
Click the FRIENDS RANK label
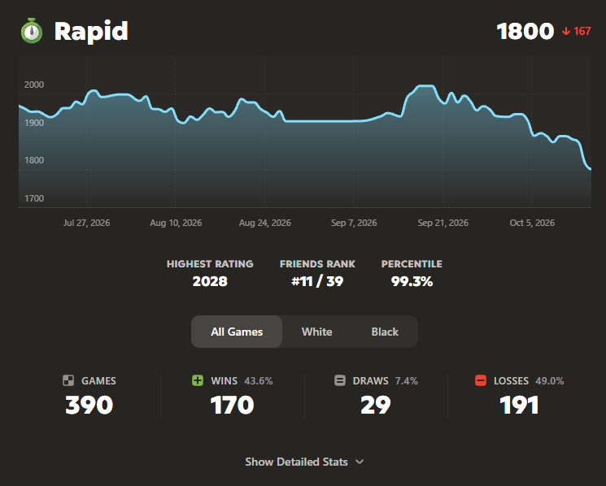click(317, 264)
